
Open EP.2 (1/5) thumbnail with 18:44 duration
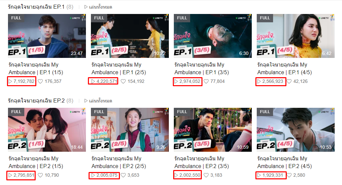47,130
